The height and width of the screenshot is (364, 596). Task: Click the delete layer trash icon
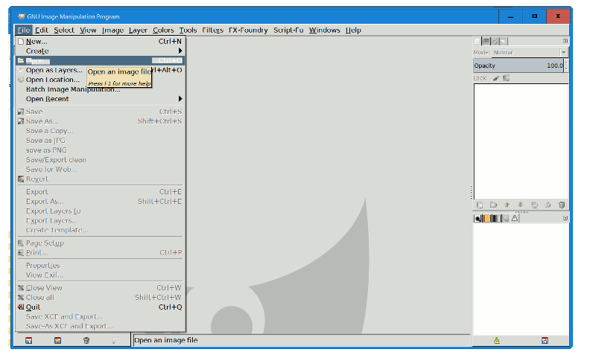click(x=562, y=205)
